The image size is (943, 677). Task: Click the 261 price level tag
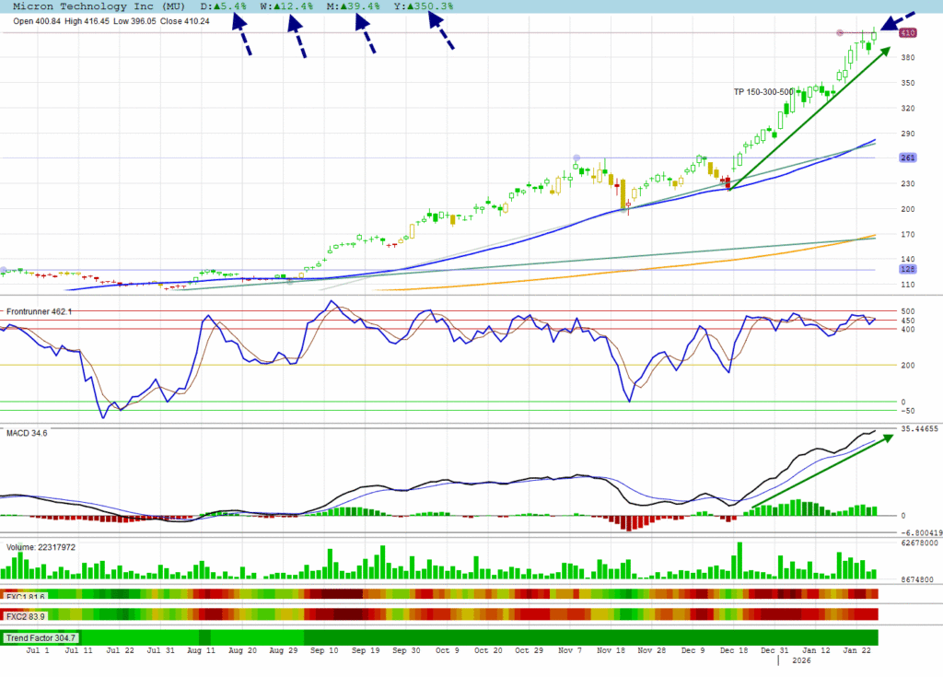[x=906, y=158]
